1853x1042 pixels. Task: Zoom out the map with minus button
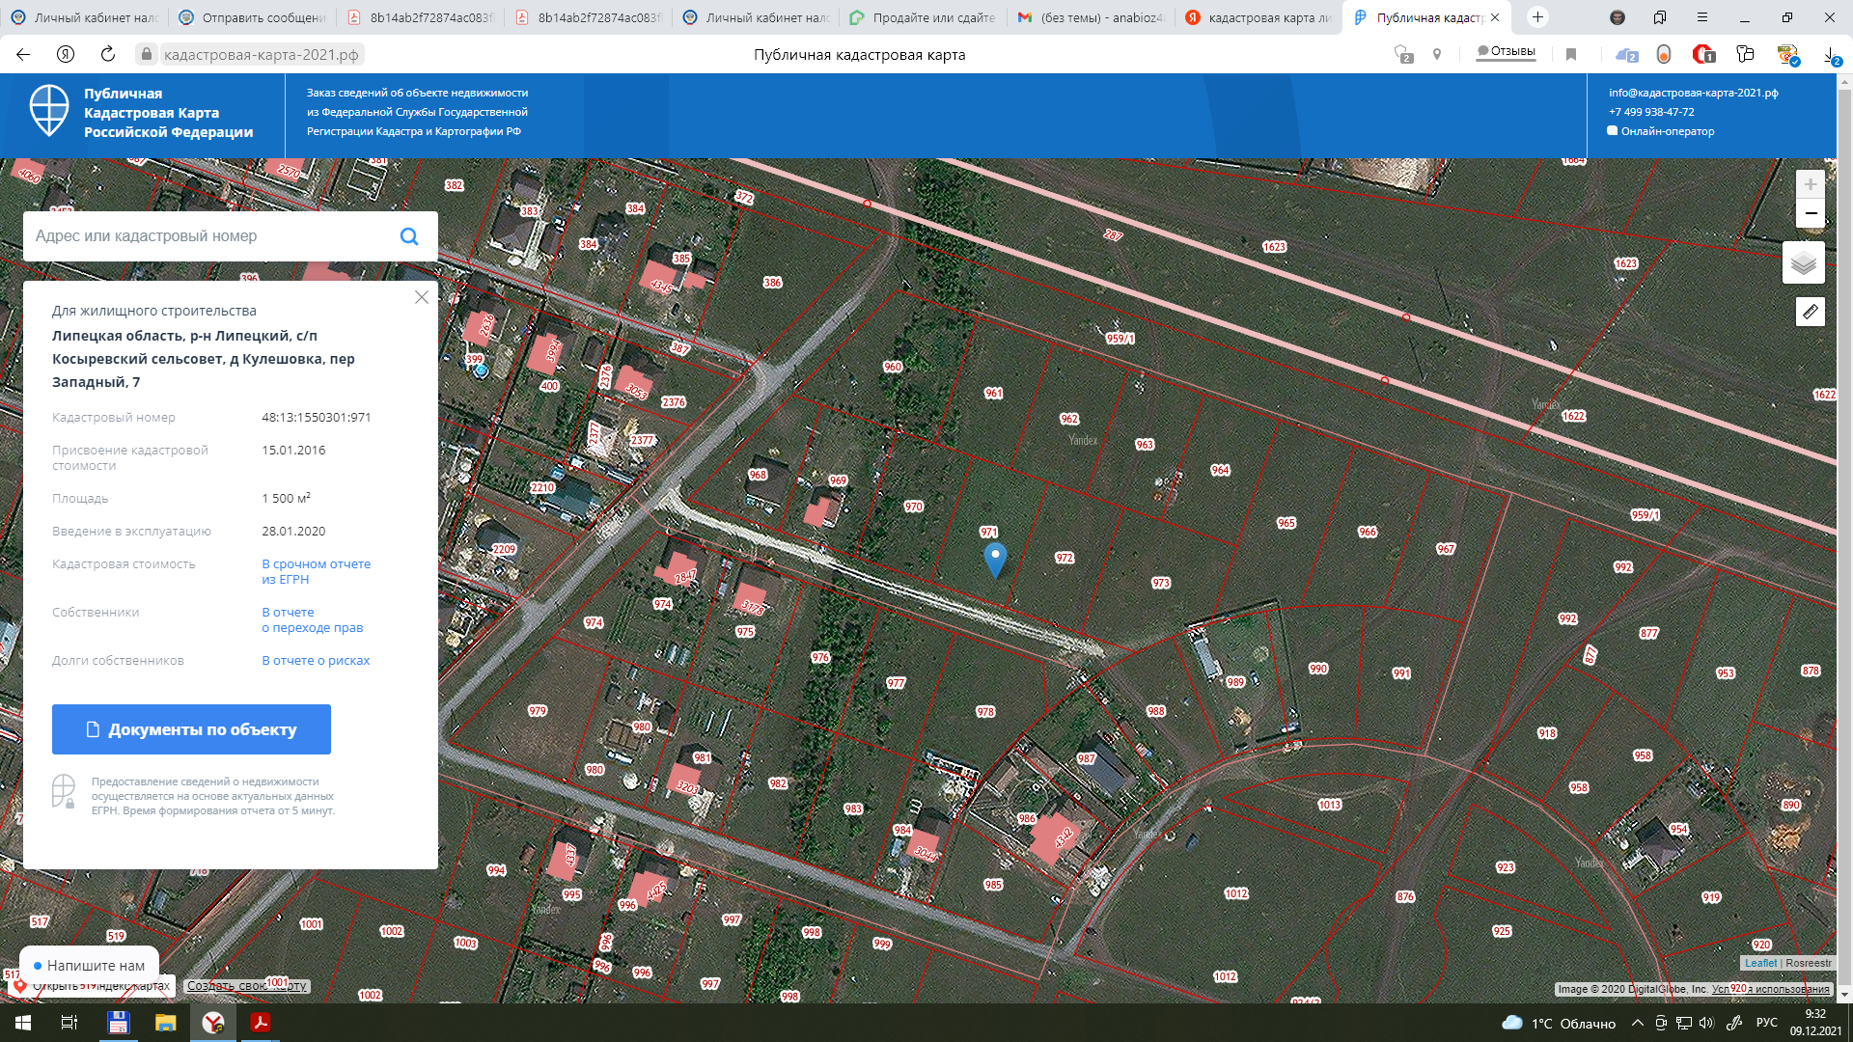click(1810, 213)
